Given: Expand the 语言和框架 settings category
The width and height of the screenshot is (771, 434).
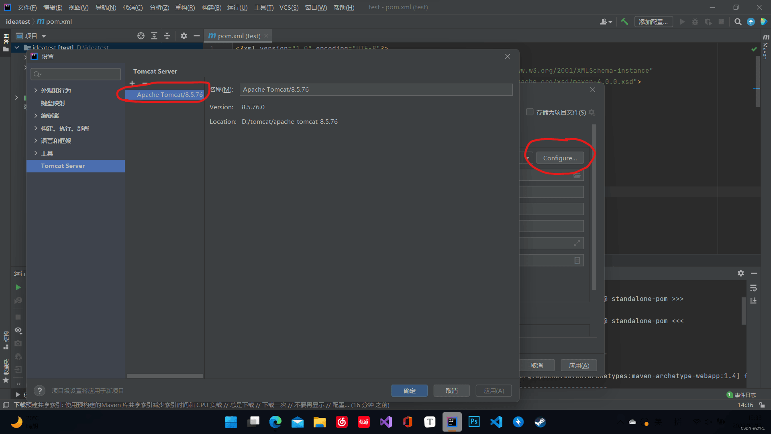Looking at the screenshot, I should click(36, 141).
